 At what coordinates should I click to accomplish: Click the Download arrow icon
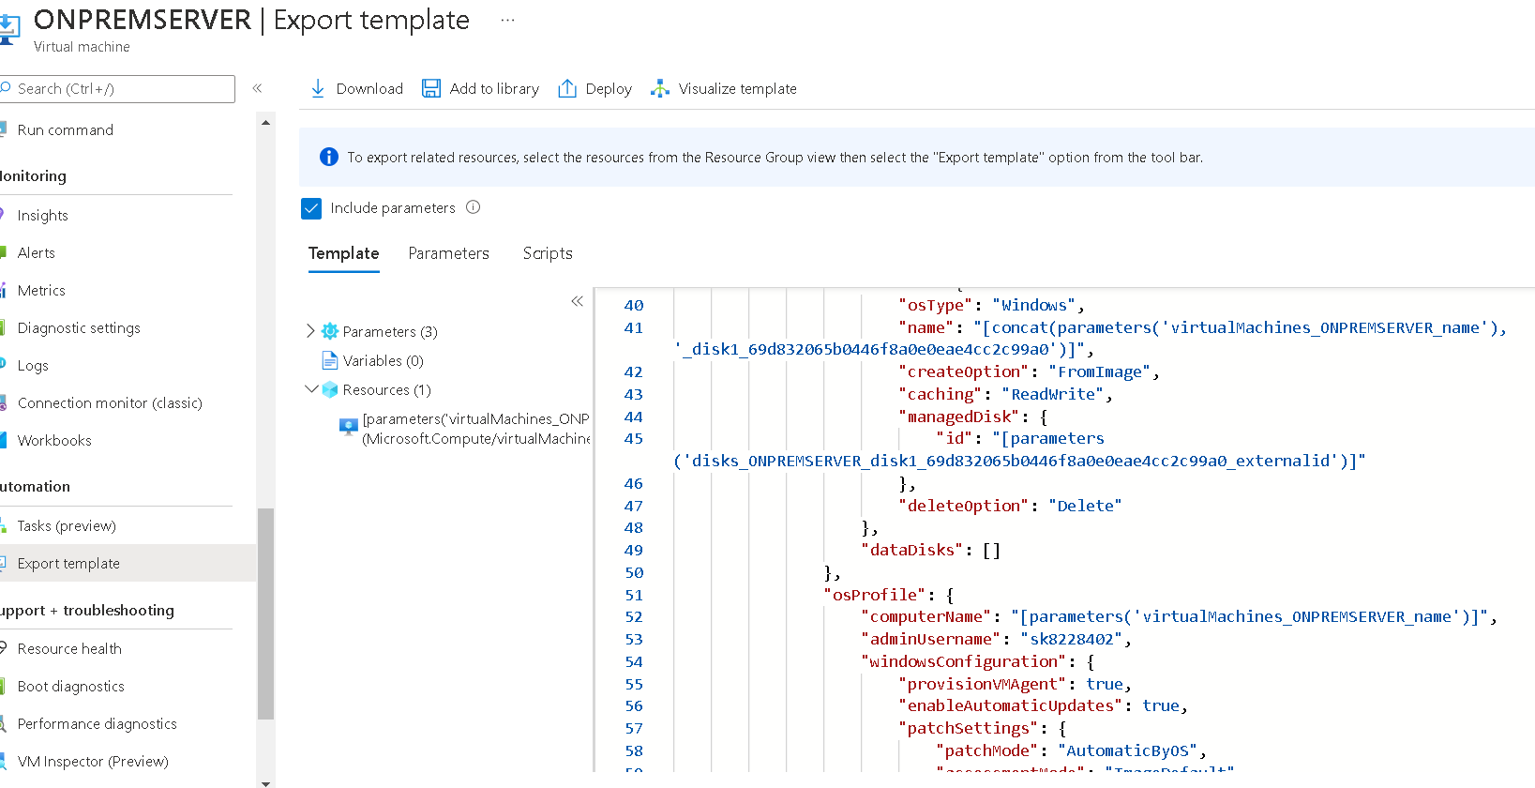point(318,88)
